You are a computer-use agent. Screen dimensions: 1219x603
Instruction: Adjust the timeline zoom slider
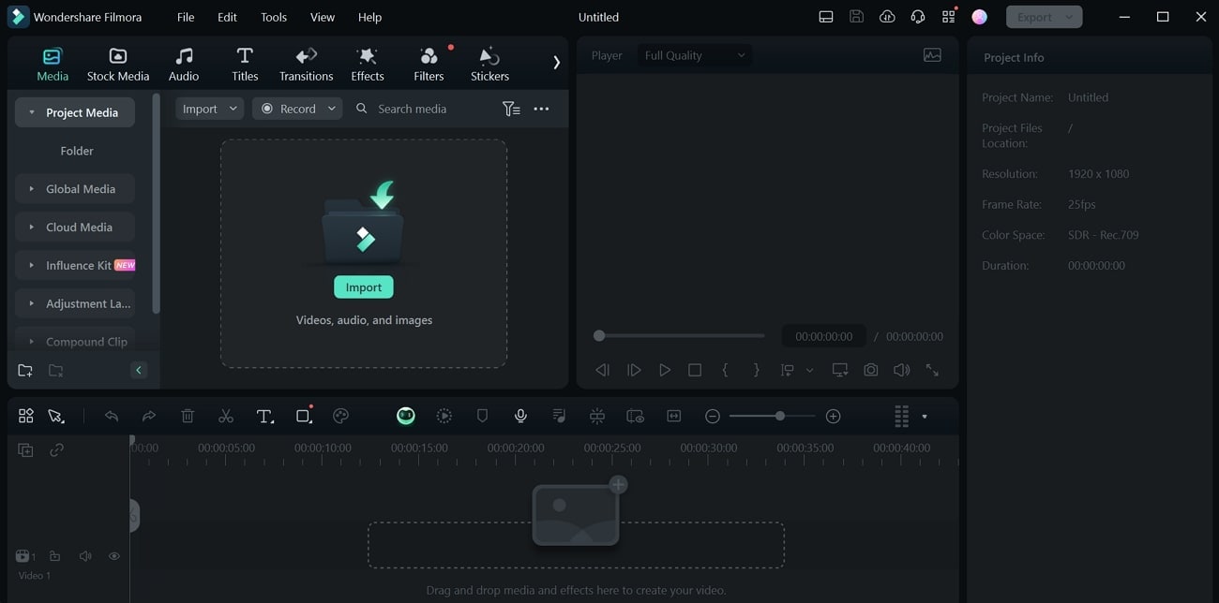pos(780,415)
